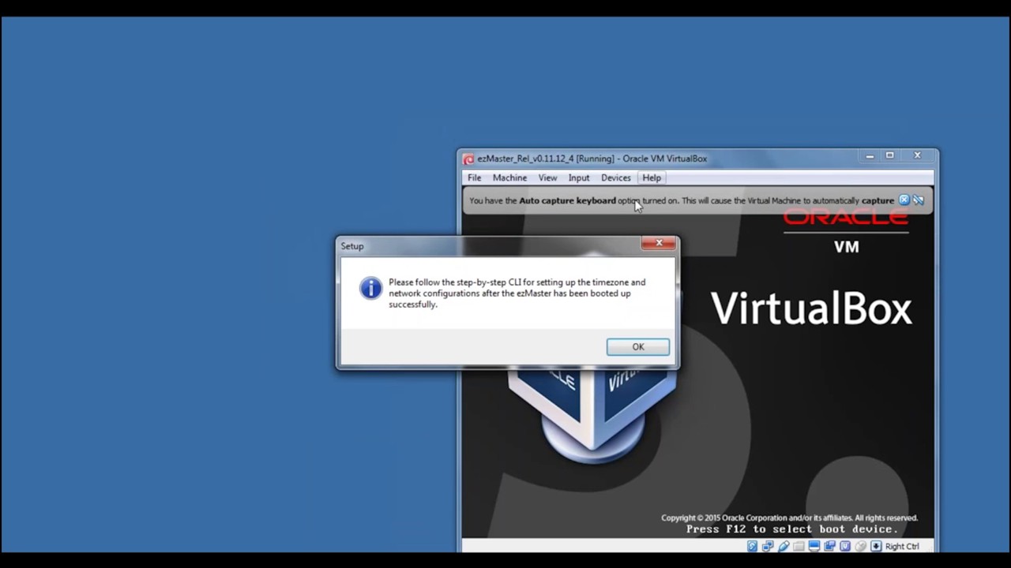
Task: Click the "Auto capture keyboard" notification text
Action: point(567,200)
